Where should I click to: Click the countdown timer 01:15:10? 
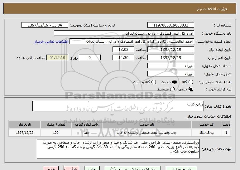tap(57, 58)
